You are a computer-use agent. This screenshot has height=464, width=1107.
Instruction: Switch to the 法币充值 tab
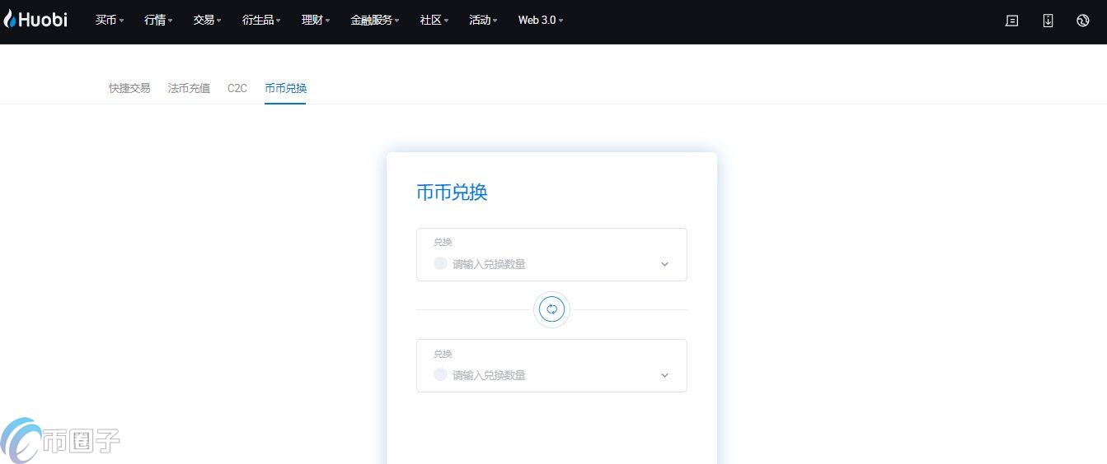(189, 88)
